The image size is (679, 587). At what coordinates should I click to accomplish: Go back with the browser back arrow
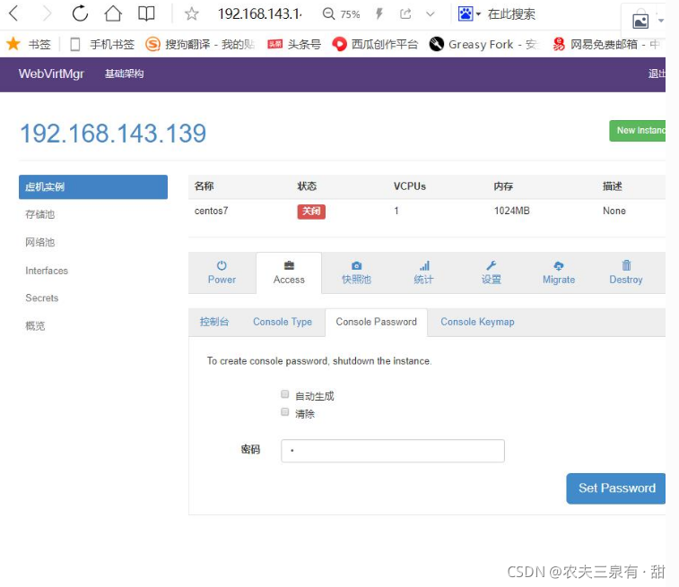pos(13,13)
